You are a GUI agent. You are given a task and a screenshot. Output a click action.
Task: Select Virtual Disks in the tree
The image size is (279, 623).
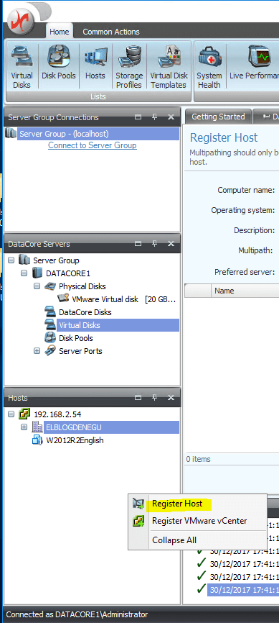click(x=118, y=325)
